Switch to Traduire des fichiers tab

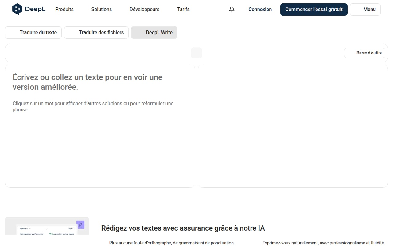[96, 33]
